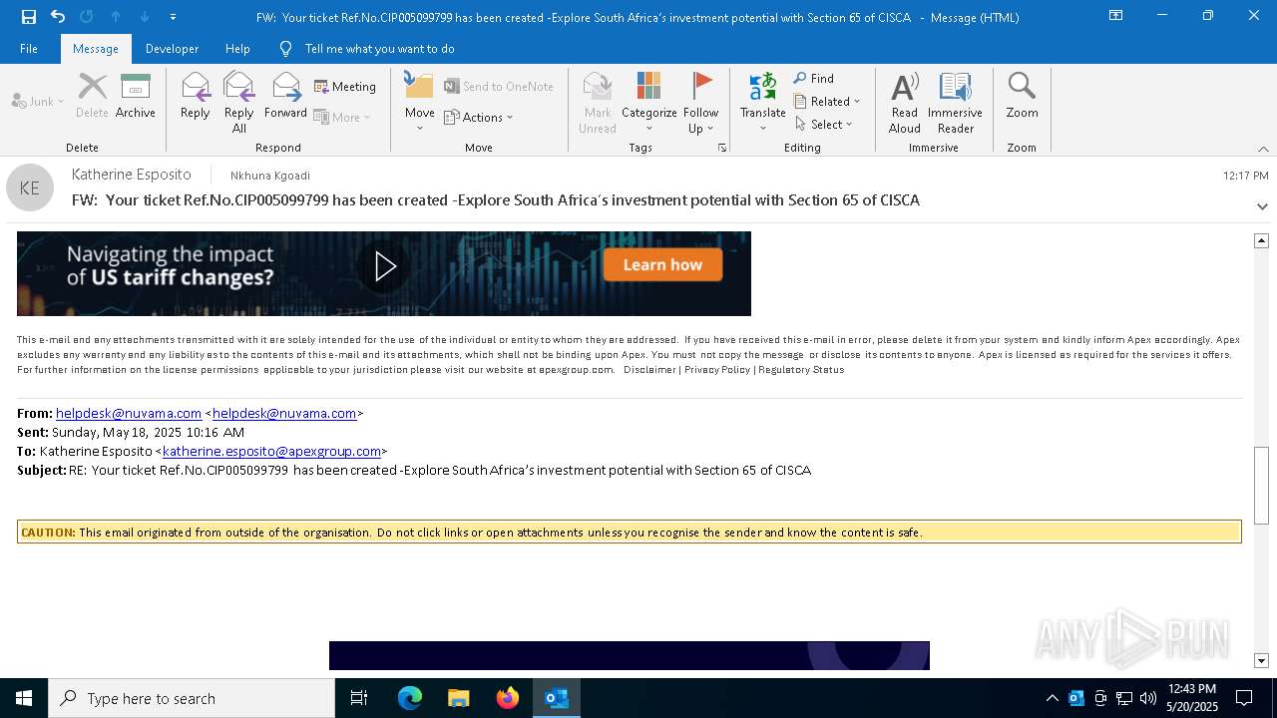
Task: Go to the next item with the down arrow
Action: point(145,17)
